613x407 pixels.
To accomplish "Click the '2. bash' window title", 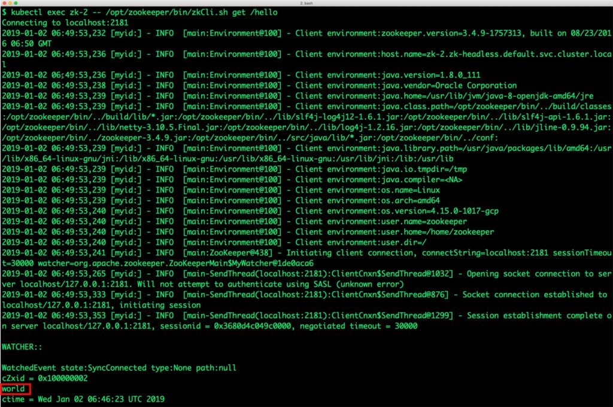I will pyautogui.click(x=306, y=3).
